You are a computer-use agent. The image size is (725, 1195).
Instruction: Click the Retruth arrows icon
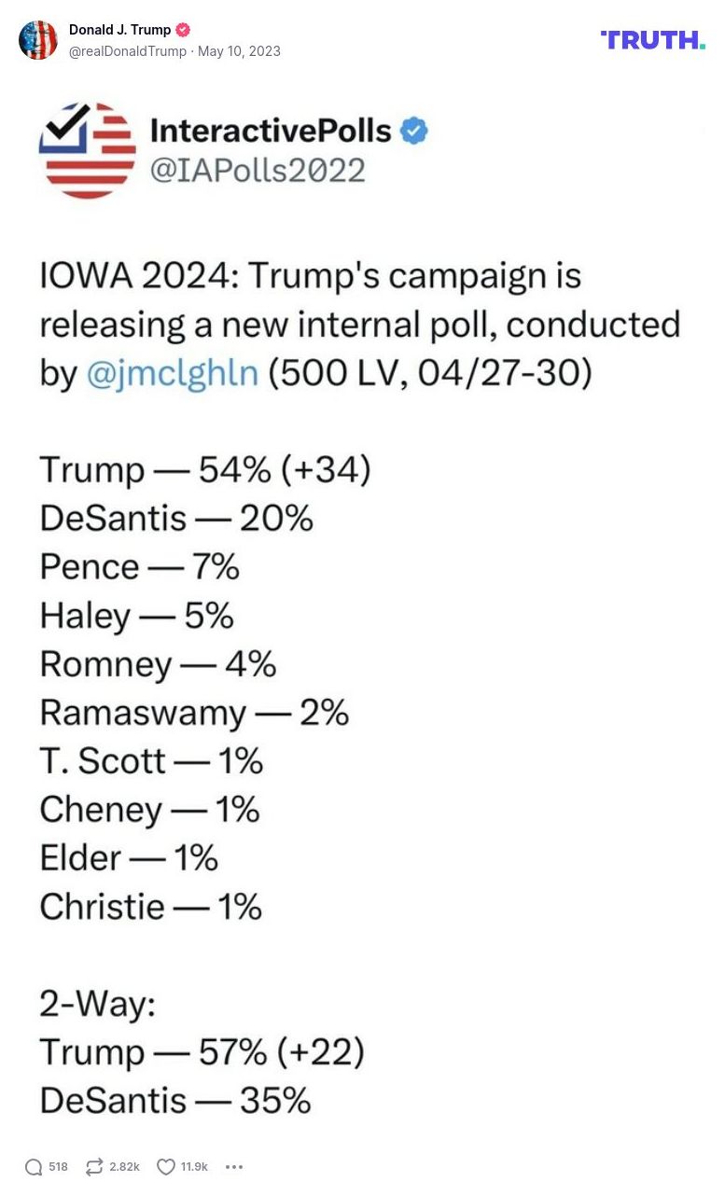[92, 1166]
